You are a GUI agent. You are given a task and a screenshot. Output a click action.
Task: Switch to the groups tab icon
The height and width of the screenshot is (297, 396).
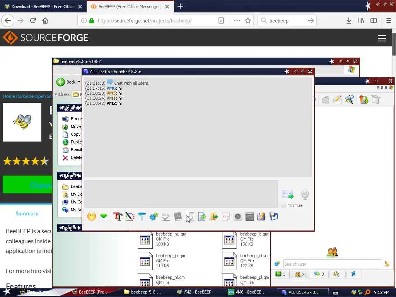pyautogui.click(x=336, y=274)
